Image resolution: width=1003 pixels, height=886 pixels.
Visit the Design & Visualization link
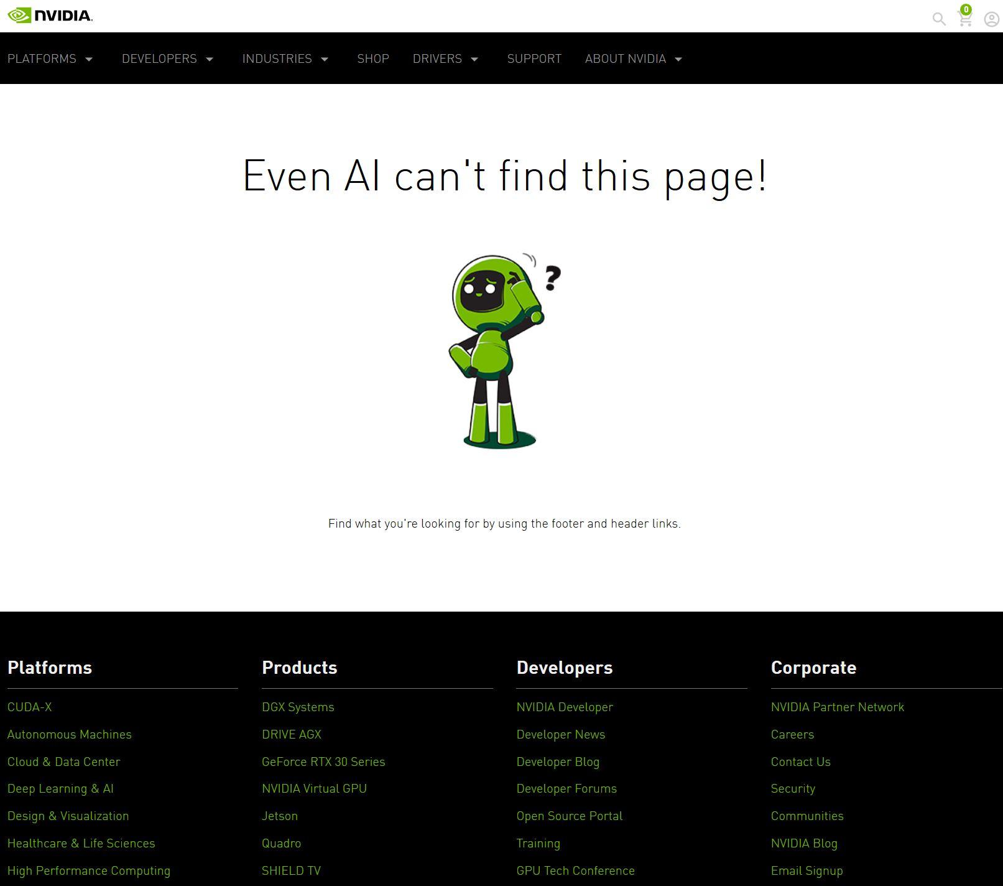click(68, 816)
